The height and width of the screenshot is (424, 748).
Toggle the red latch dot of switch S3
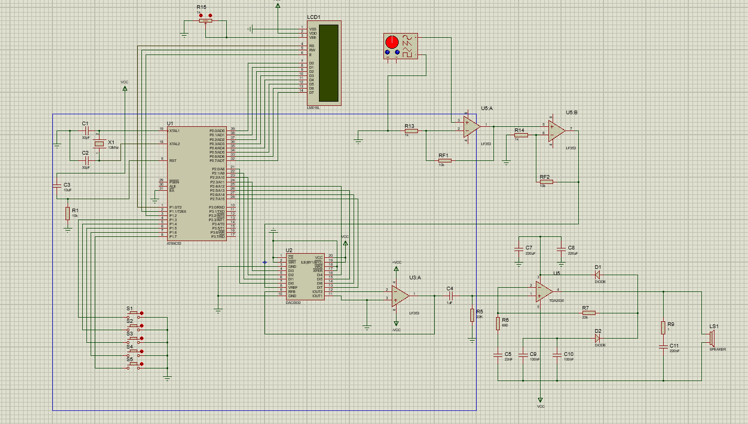coord(141,339)
